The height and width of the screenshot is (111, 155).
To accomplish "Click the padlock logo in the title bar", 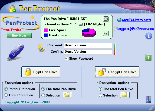I will click(x=13, y=8).
